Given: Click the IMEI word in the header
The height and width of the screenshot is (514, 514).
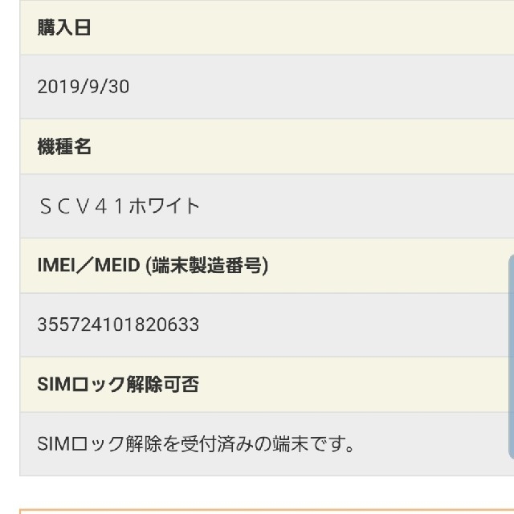Looking at the screenshot, I should click(x=56, y=265).
